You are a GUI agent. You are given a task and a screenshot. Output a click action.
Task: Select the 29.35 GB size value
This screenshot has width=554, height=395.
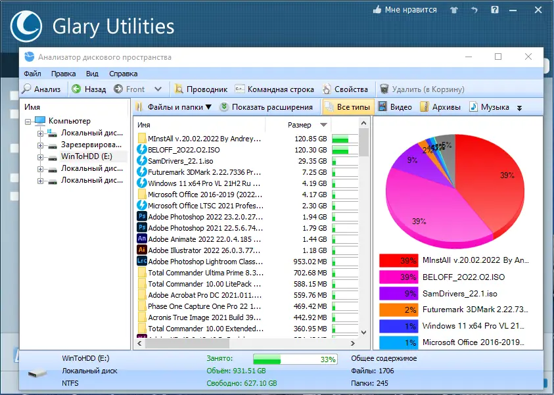tap(313, 161)
